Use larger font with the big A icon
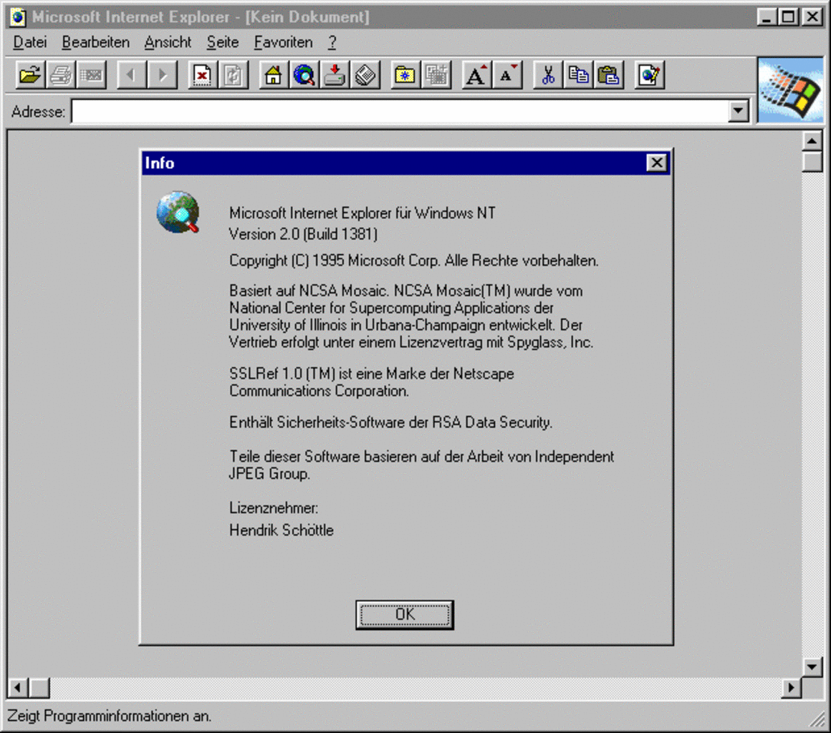This screenshot has height=733, width=831. click(476, 75)
